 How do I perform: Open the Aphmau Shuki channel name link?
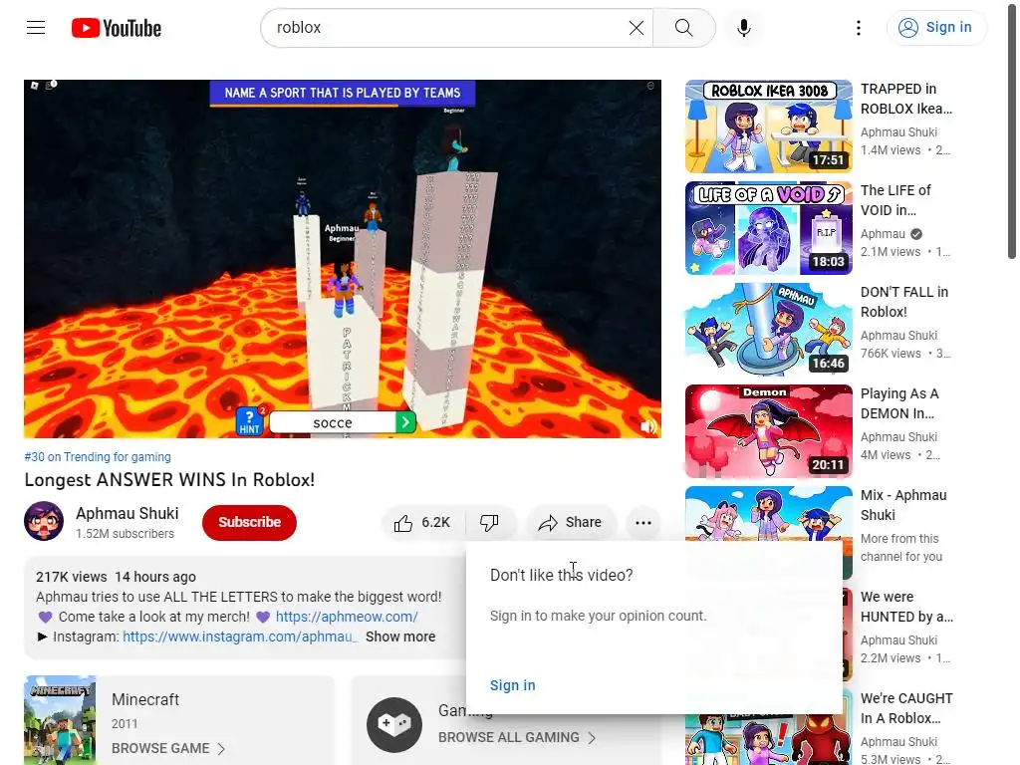tap(127, 513)
